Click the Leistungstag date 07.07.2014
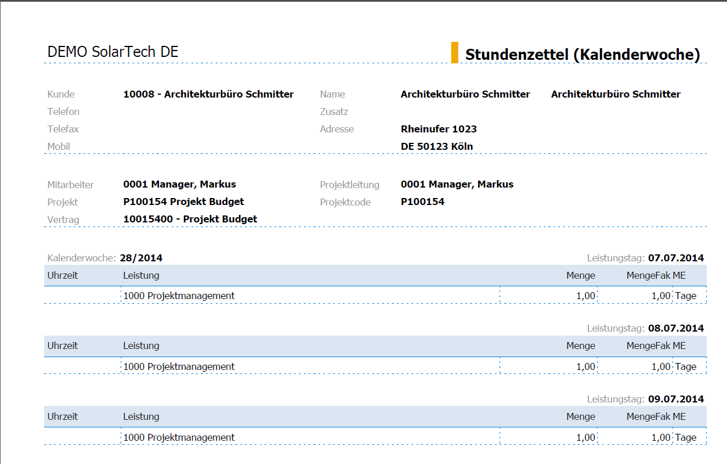Screen dimensions: 727x464 point(676,258)
